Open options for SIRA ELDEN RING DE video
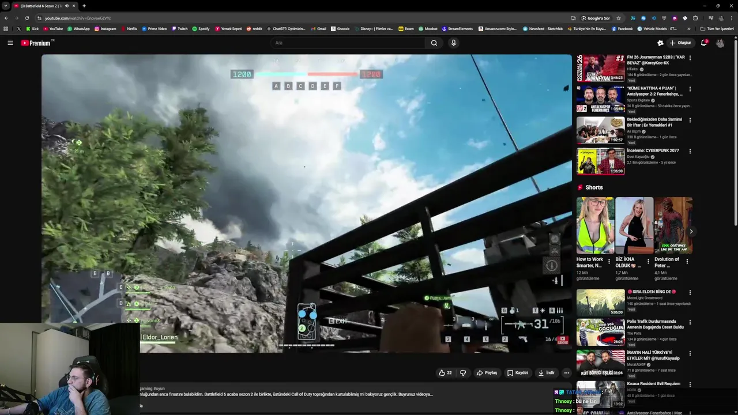 pyautogui.click(x=690, y=292)
